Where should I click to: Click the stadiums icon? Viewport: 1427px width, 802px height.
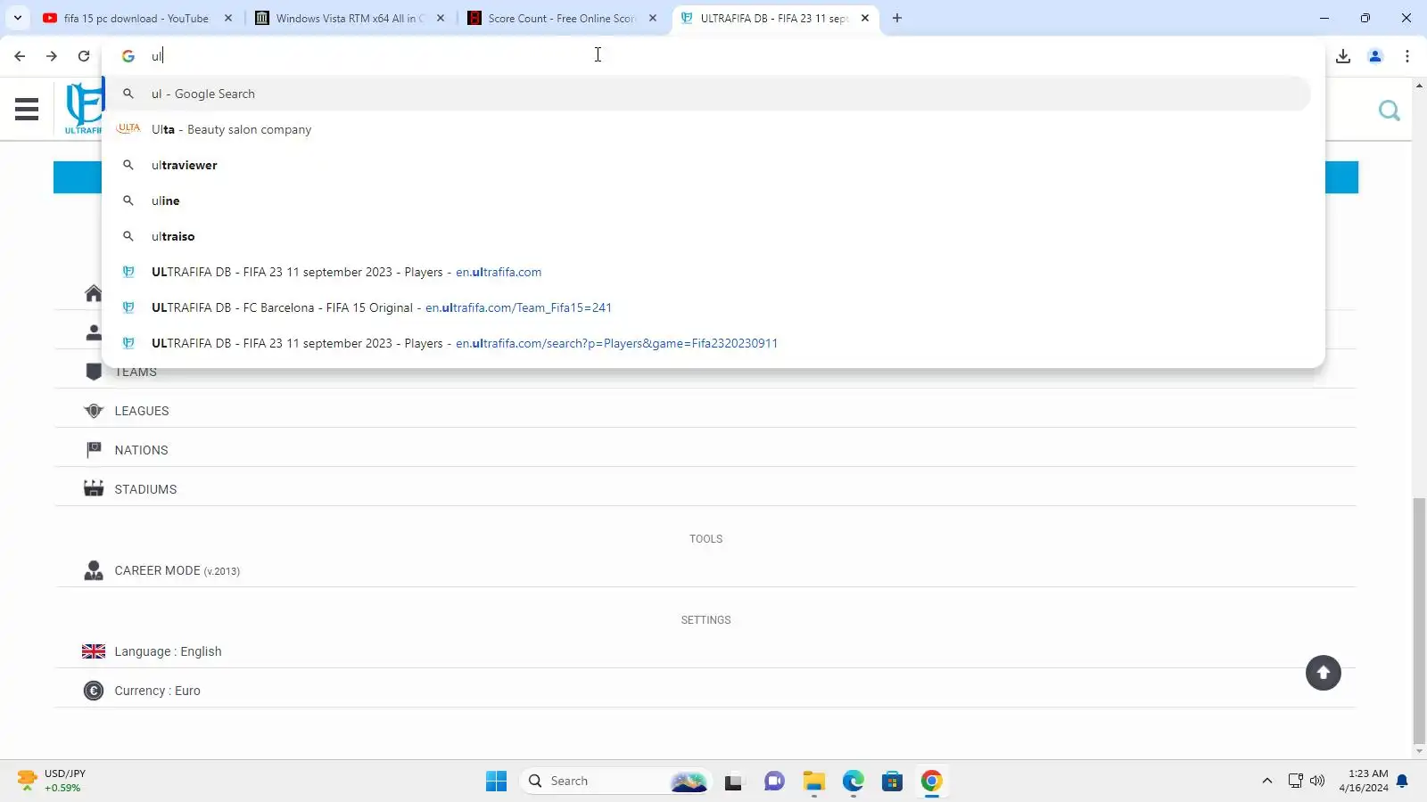94,488
